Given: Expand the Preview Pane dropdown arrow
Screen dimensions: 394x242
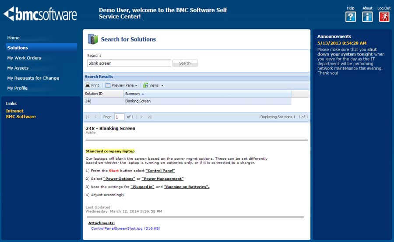Looking at the screenshot, I should coord(136,85).
